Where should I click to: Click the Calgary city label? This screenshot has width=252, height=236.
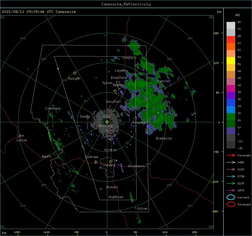(109, 165)
